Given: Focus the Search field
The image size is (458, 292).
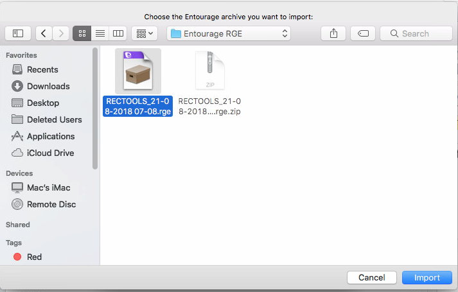Looking at the screenshot, I should 416,33.
